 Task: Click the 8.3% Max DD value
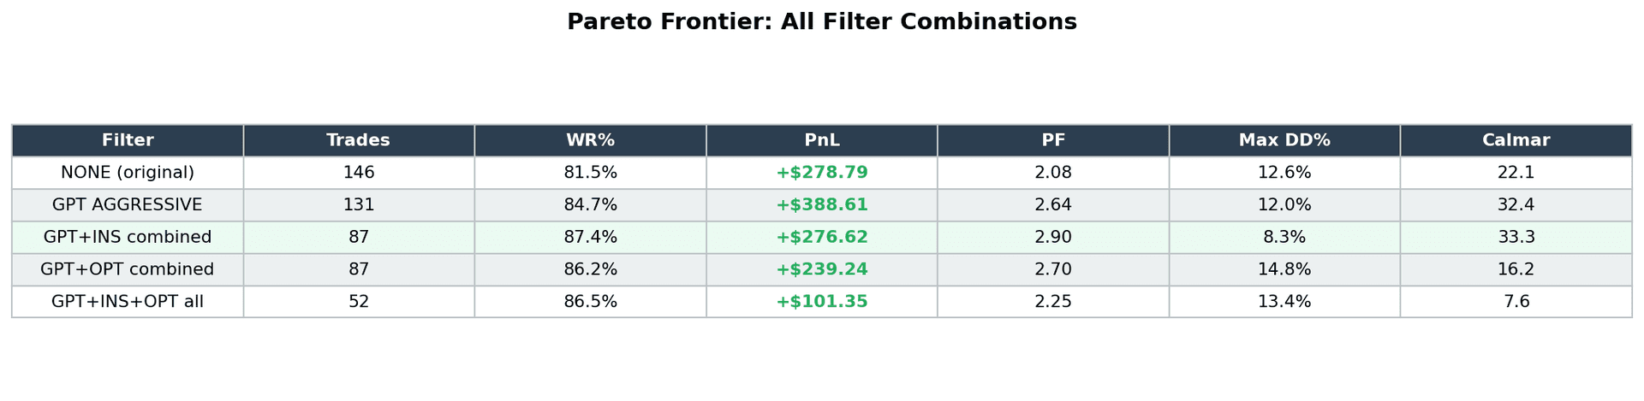click(1284, 237)
